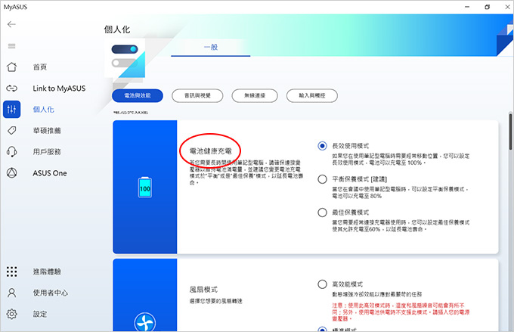Open 華碩推薦 sidebar item
The image size is (514, 332).
(47, 131)
